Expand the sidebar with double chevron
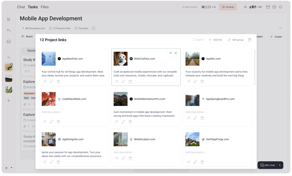The width and height of the screenshot is (292, 176). tap(9, 57)
